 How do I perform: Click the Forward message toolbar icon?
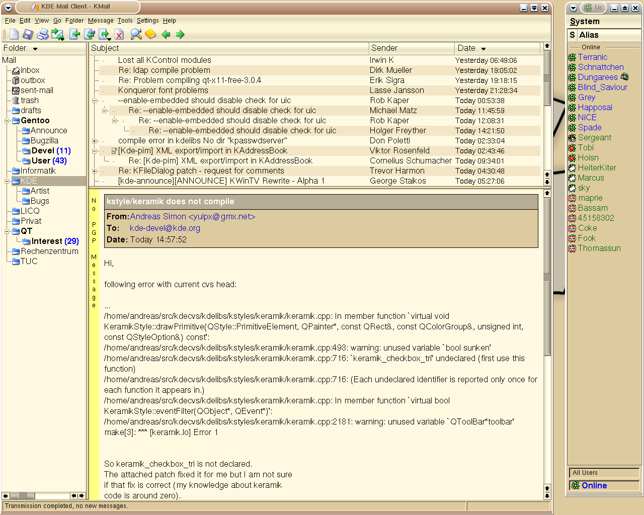104,34
